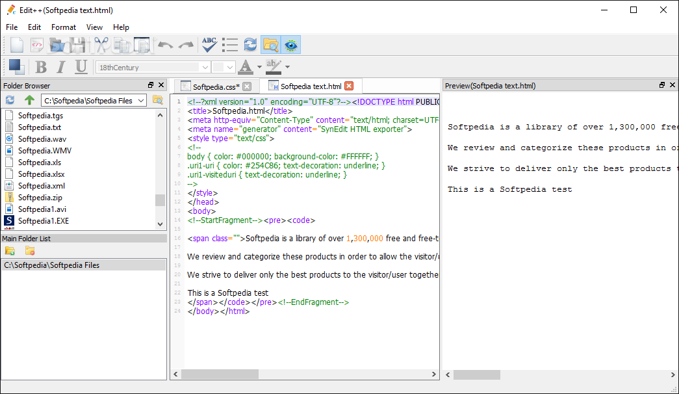Viewport: 679px width, 394px height.
Task: Click editor horizontal scroll right arrow
Action: point(434,374)
